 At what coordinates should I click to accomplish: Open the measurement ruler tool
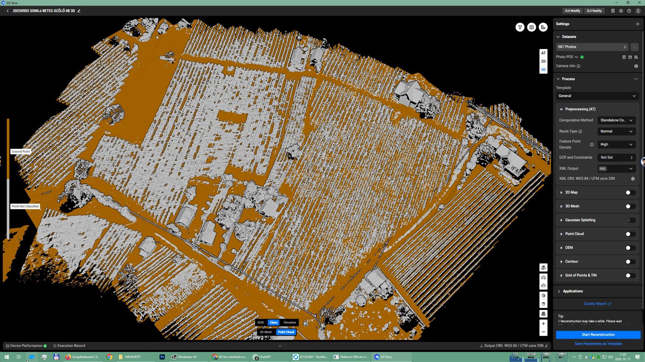(543, 27)
